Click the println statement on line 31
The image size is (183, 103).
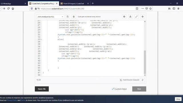(x=96, y=35)
